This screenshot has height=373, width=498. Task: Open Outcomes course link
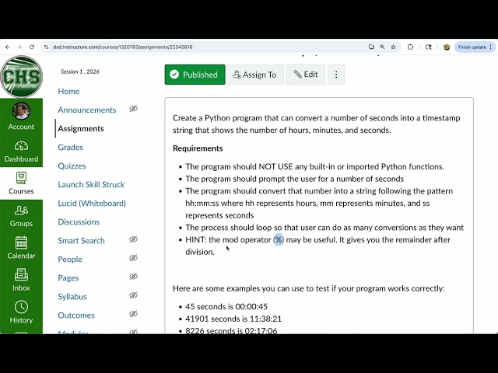76,315
